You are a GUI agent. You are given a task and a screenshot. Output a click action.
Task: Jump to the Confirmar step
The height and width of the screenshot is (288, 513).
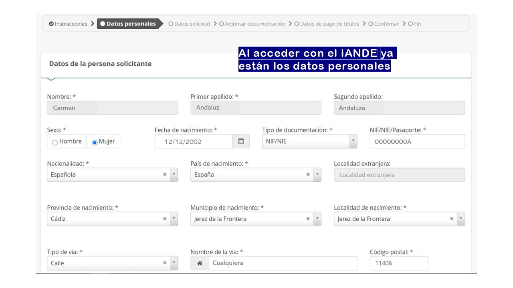click(384, 24)
